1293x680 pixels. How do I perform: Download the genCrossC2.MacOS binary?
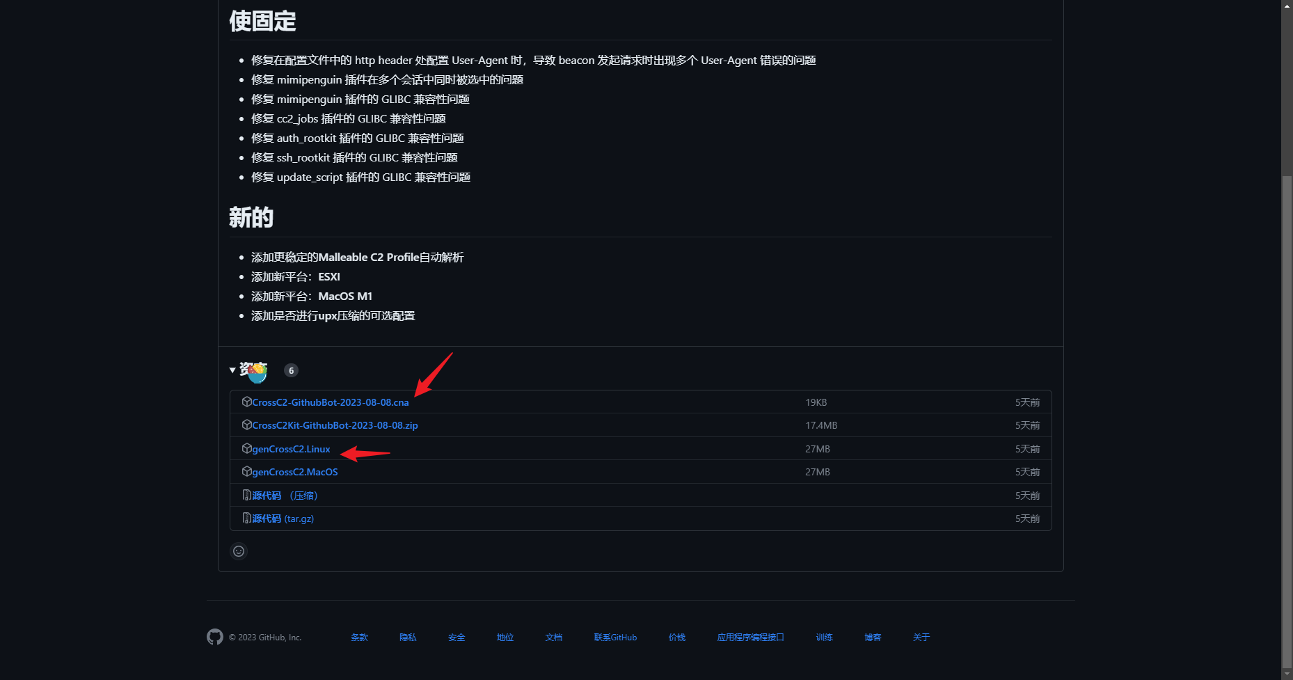[x=295, y=471]
